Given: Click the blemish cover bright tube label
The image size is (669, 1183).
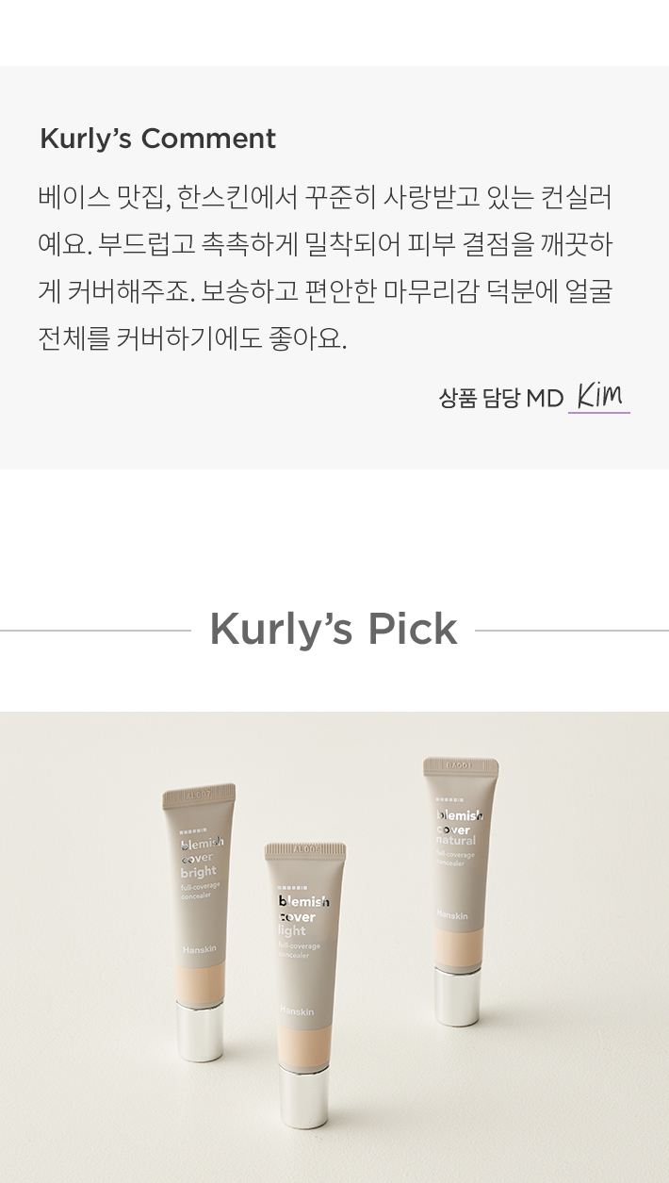Looking at the screenshot, I should [x=202, y=858].
